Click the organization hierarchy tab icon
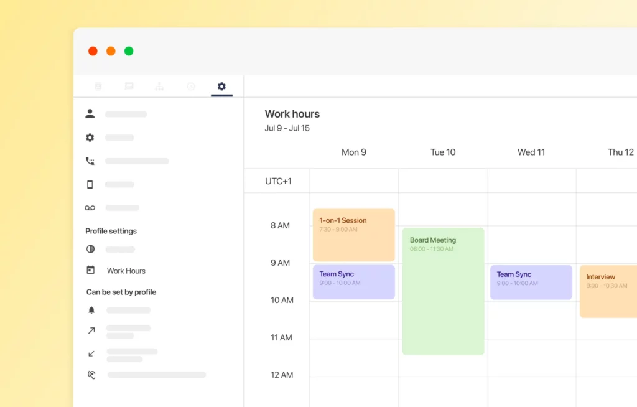The height and width of the screenshot is (407, 637). (159, 87)
